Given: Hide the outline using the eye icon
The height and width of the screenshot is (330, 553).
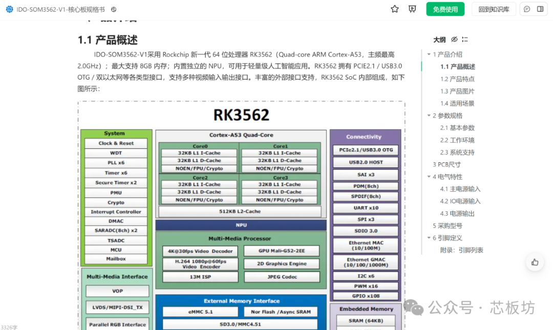Looking at the screenshot, I should point(454,39).
